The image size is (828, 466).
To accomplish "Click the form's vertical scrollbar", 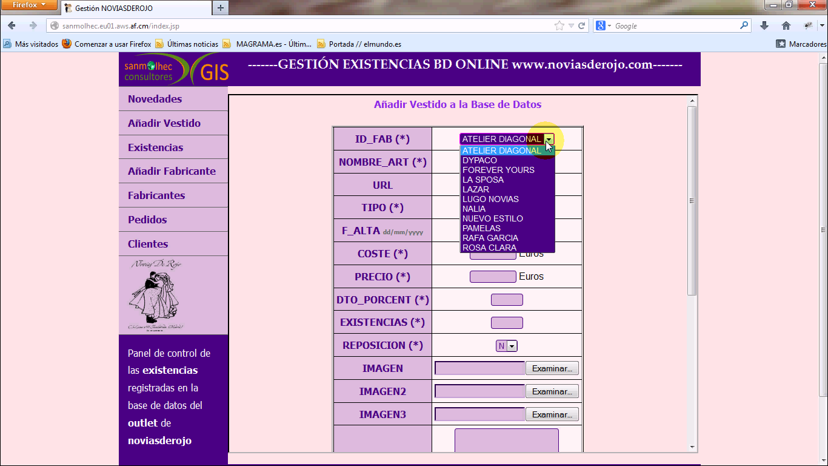I will pos(692,200).
